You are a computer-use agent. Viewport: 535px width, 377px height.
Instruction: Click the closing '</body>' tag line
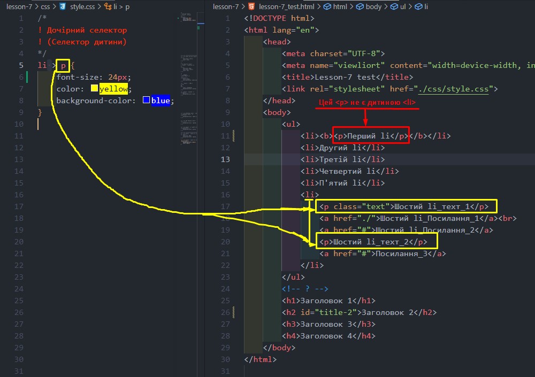tap(279, 348)
